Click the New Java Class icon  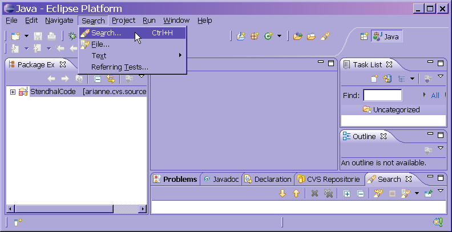click(x=268, y=36)
